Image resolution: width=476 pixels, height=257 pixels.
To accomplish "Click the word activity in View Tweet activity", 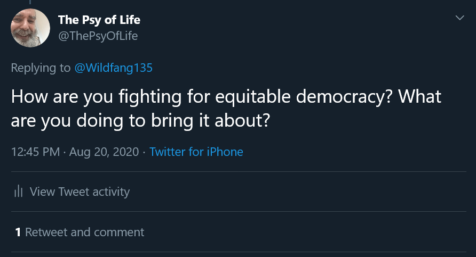I will [111, 192].
